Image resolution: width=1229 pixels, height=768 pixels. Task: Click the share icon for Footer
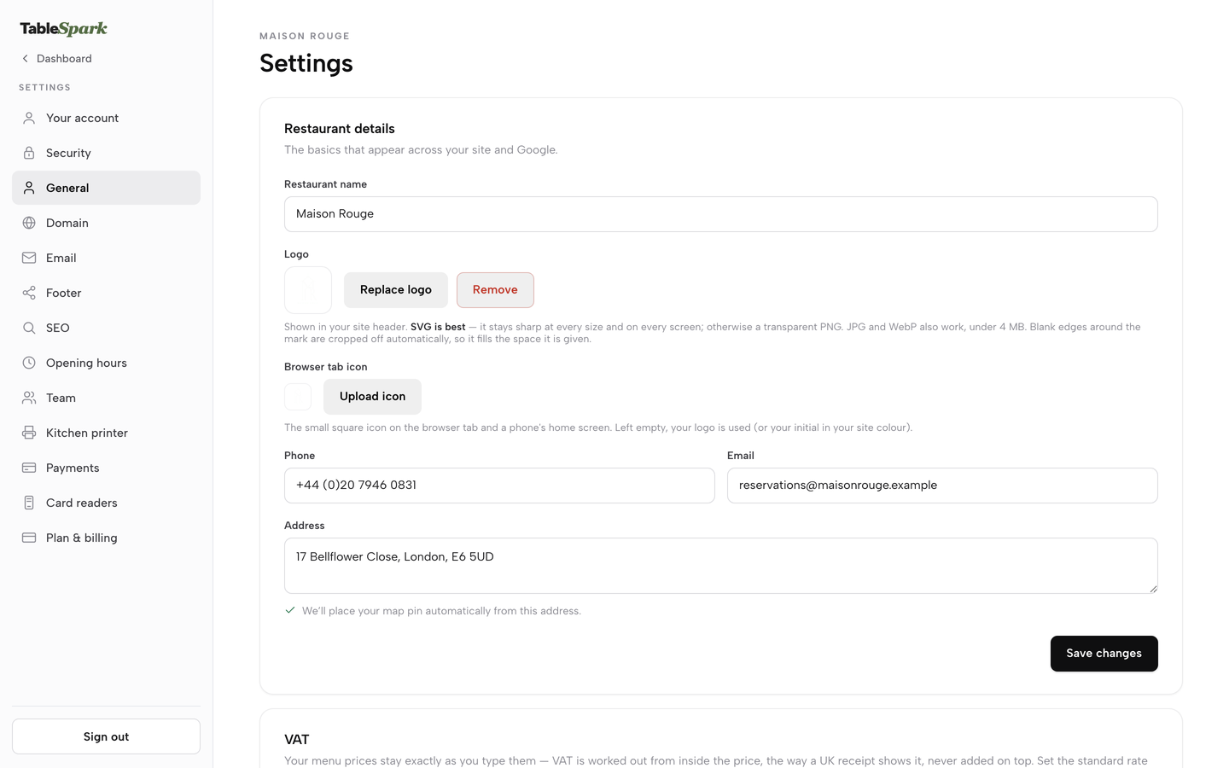[29, 293]
